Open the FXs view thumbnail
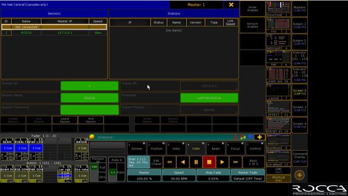 (278, 26)
